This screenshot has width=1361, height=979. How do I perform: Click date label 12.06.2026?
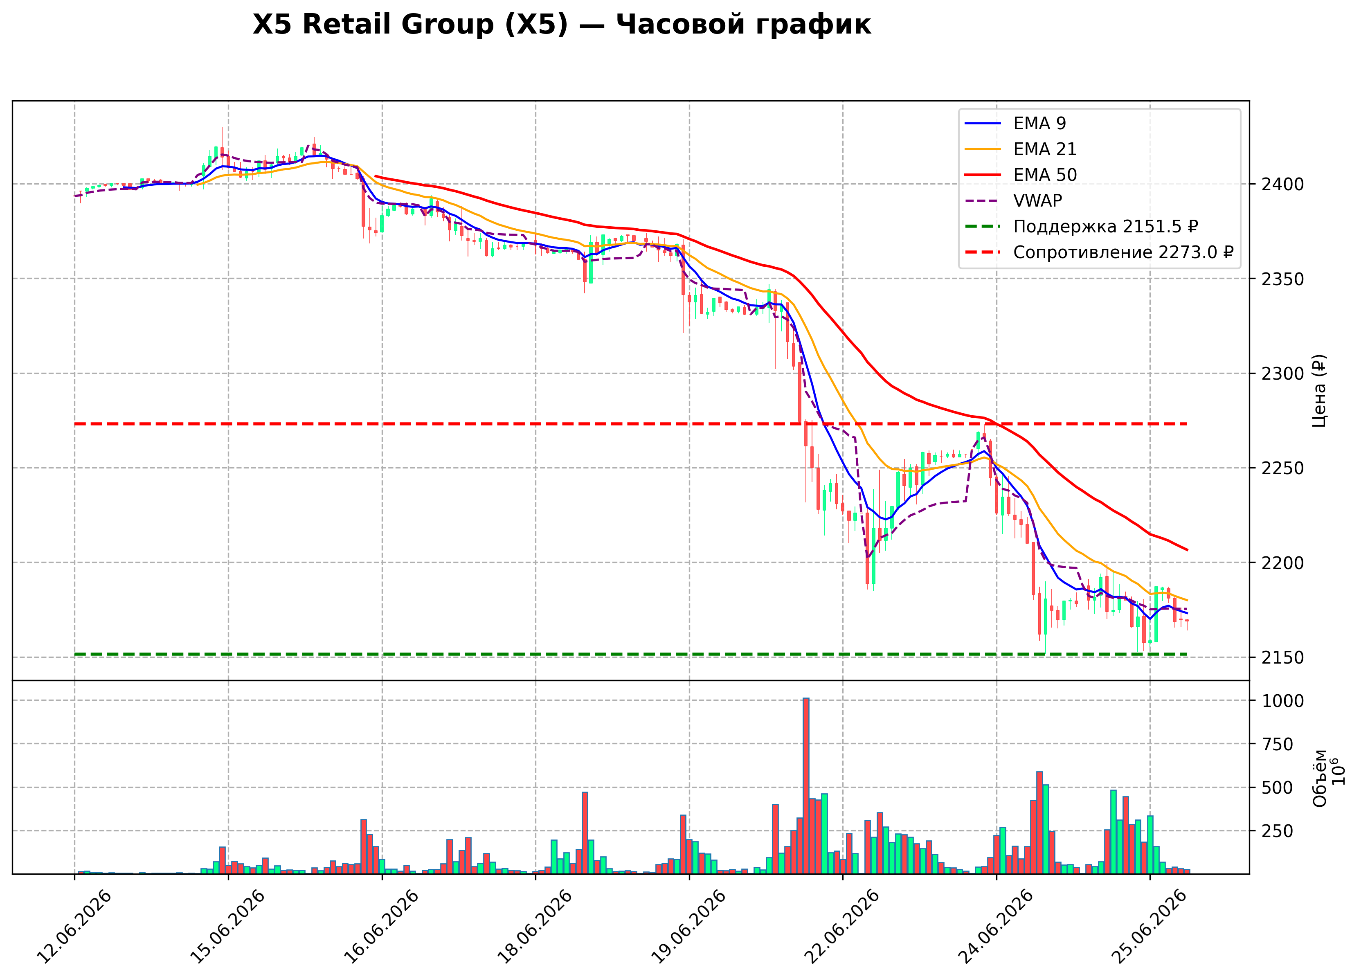click(74, 926)
